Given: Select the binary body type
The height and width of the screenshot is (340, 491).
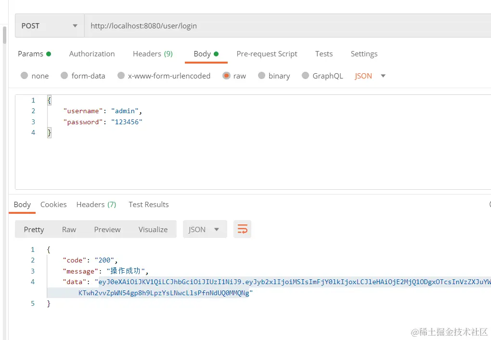Looking at the screenshot, I should (x=274, y=76).
